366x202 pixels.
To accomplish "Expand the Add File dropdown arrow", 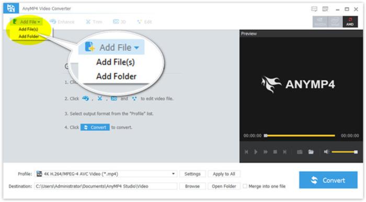I will (x=39, y=22).
